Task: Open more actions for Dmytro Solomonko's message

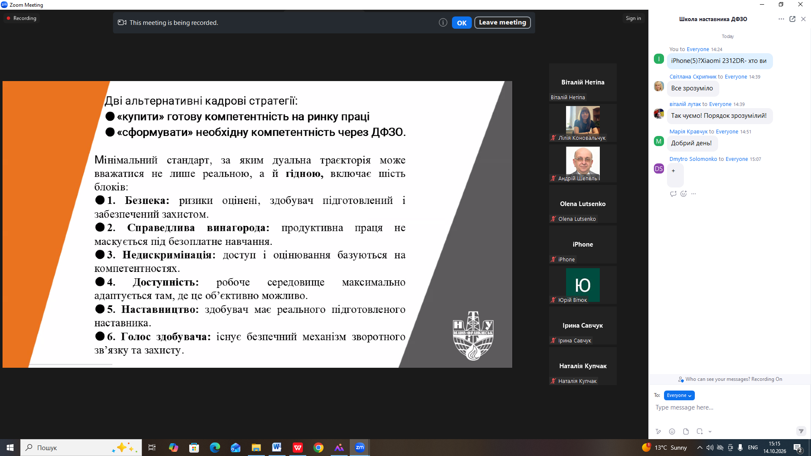Action: [x=694, y=194]
